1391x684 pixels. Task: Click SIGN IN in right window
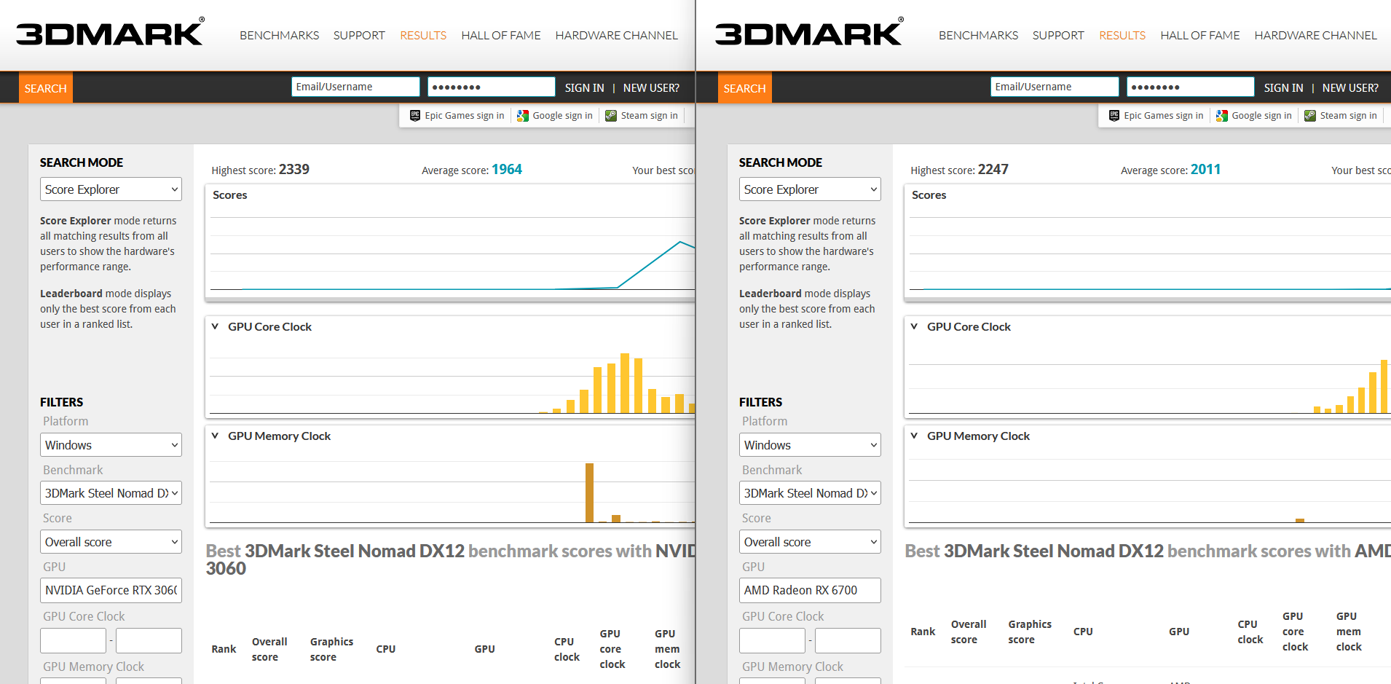pos(1284,87)
